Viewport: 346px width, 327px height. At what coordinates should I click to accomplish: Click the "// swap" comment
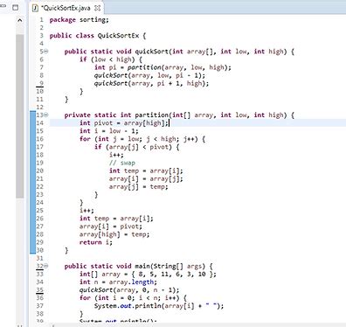coord(122,163)
